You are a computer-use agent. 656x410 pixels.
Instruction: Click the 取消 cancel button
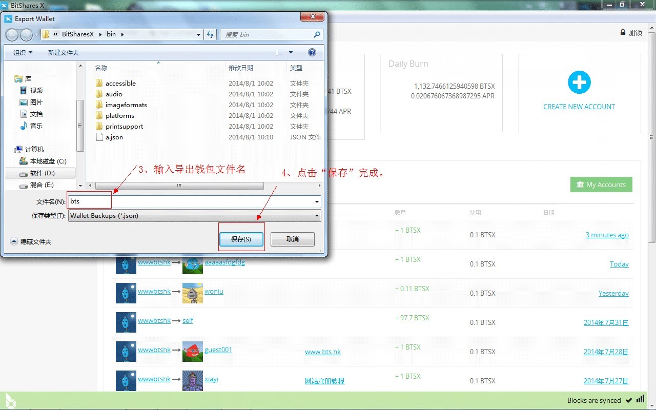[x=292, y=239]
